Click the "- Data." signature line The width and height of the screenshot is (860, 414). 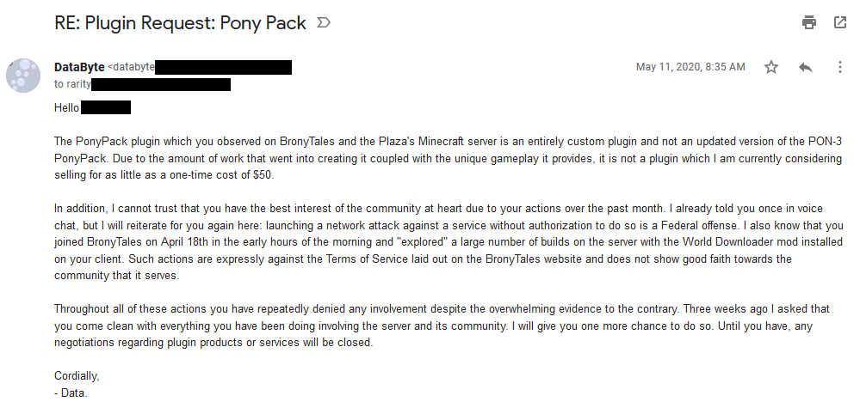[x=71, y=393]
